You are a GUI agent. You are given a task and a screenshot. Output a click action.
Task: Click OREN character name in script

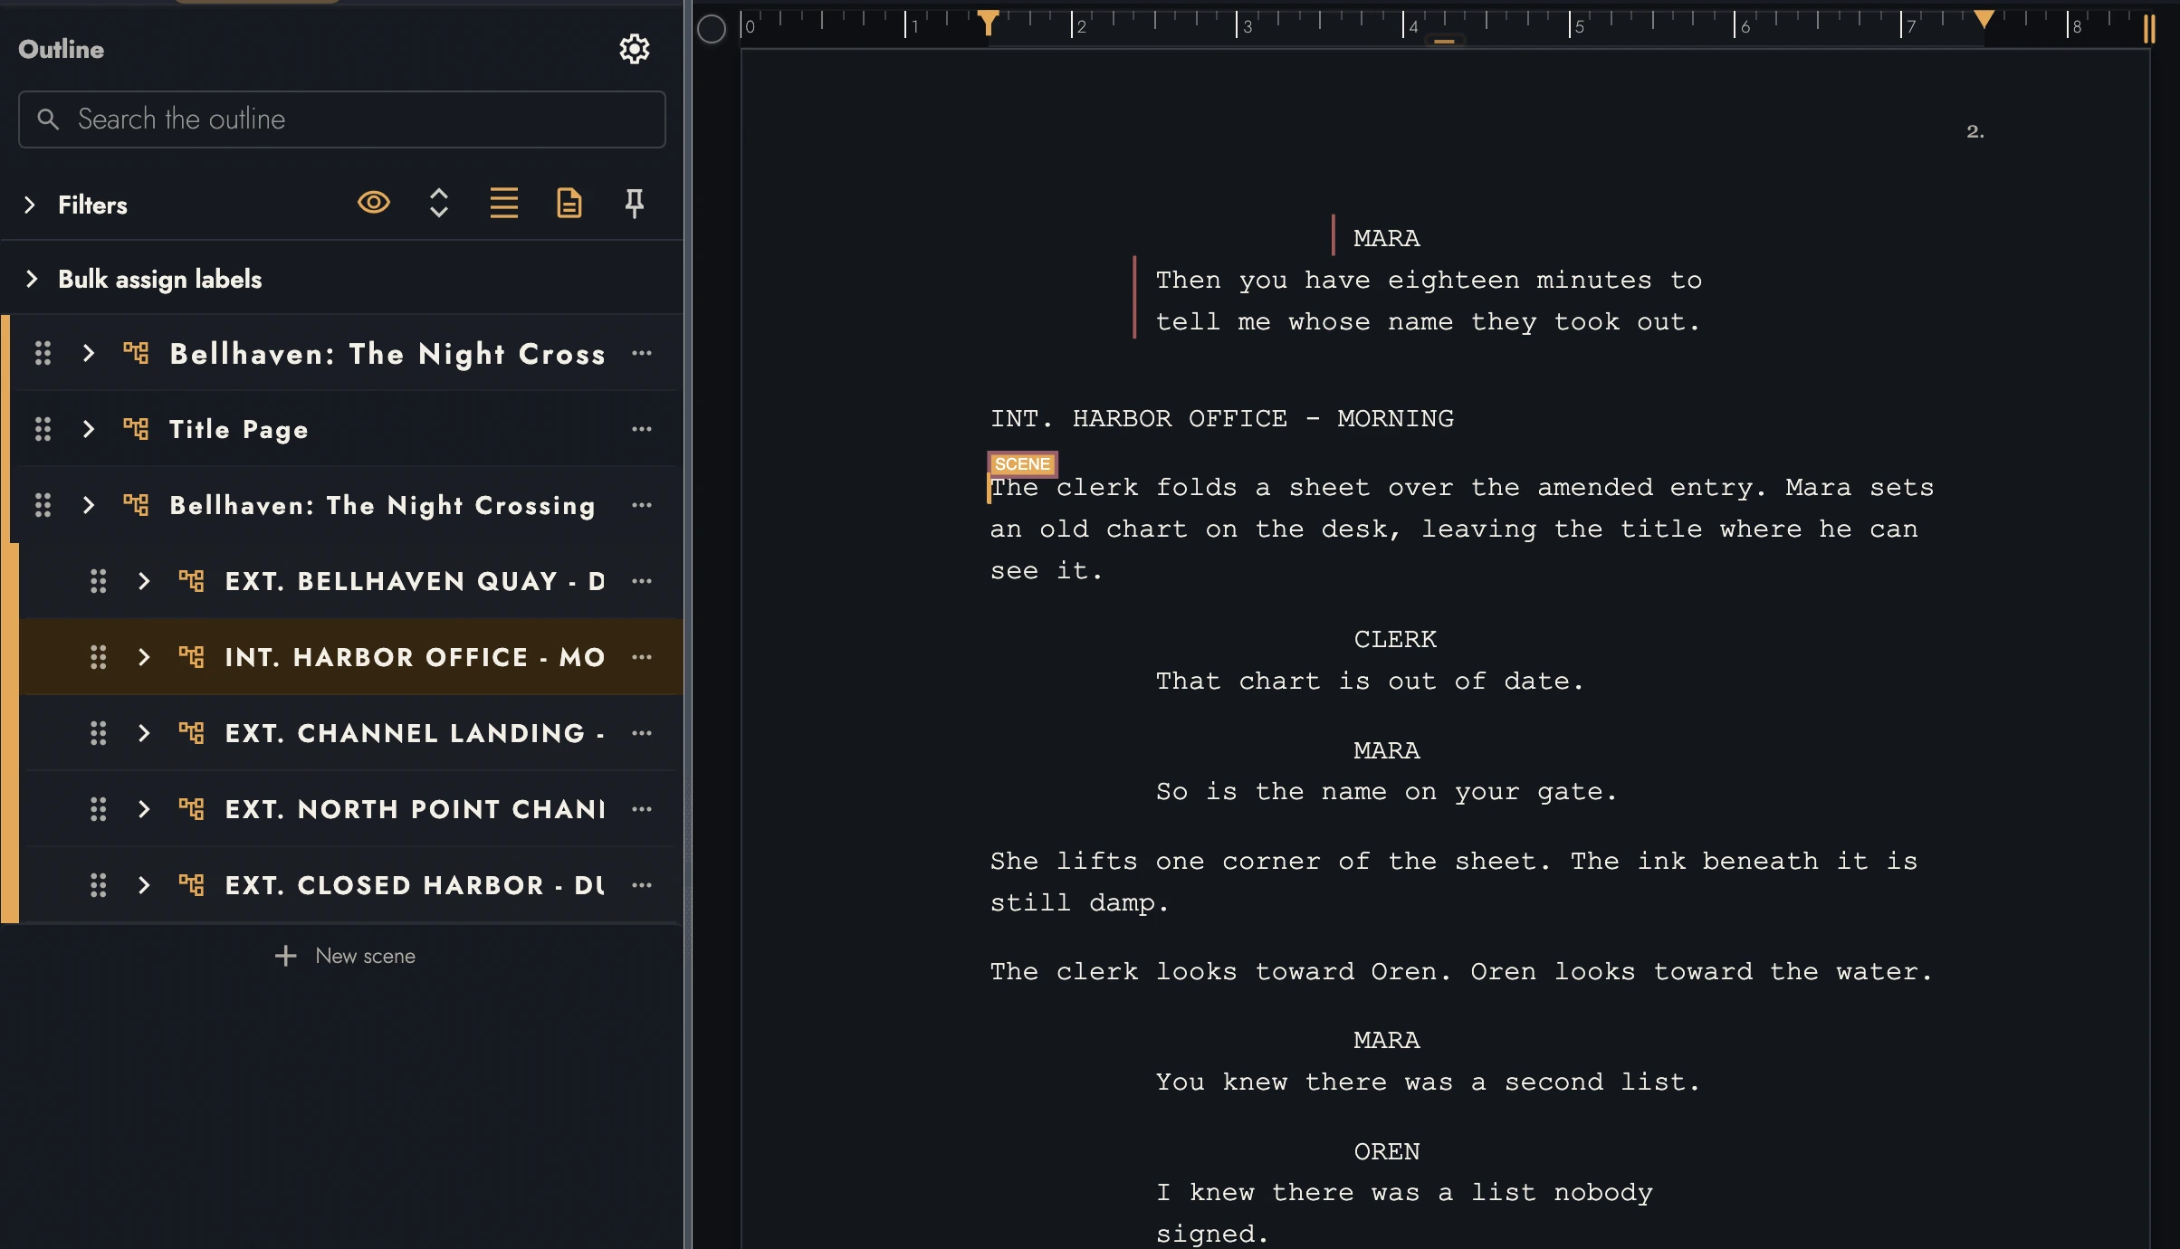1387,1152
